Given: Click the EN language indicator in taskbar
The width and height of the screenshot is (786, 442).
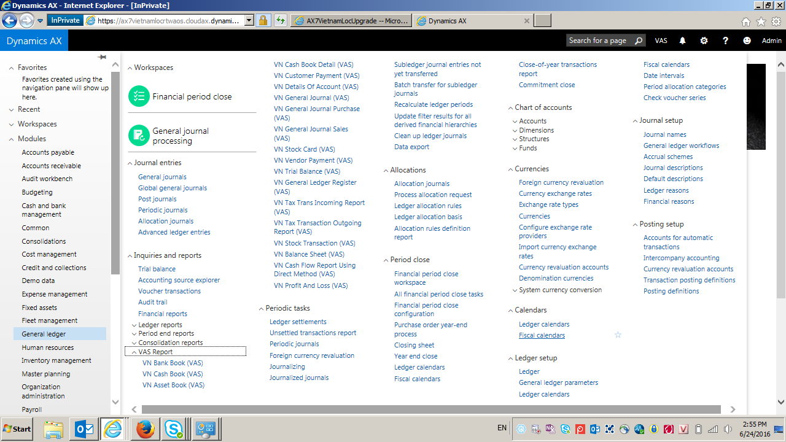Looking at the screenshot, I should tap(502, 428).
